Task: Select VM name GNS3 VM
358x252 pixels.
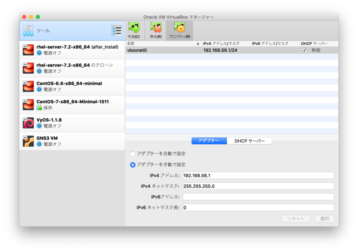Action: (47, 138)
